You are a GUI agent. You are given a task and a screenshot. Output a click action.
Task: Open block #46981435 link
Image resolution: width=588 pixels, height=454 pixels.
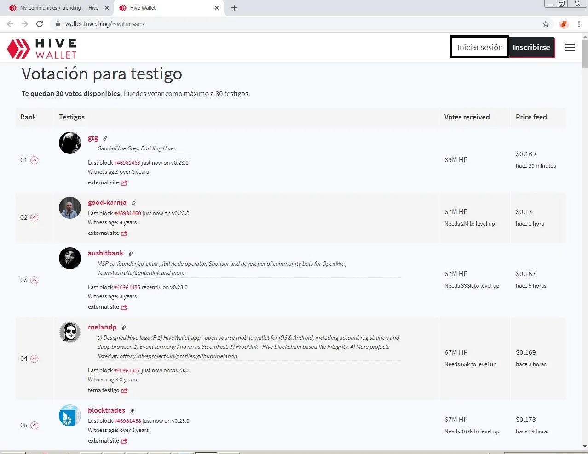tap(127, 287)
